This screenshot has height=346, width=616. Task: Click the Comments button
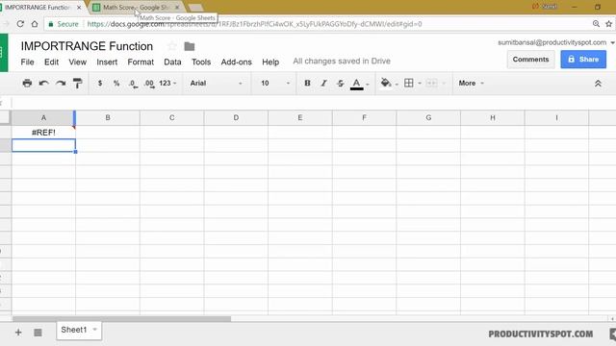530,60
